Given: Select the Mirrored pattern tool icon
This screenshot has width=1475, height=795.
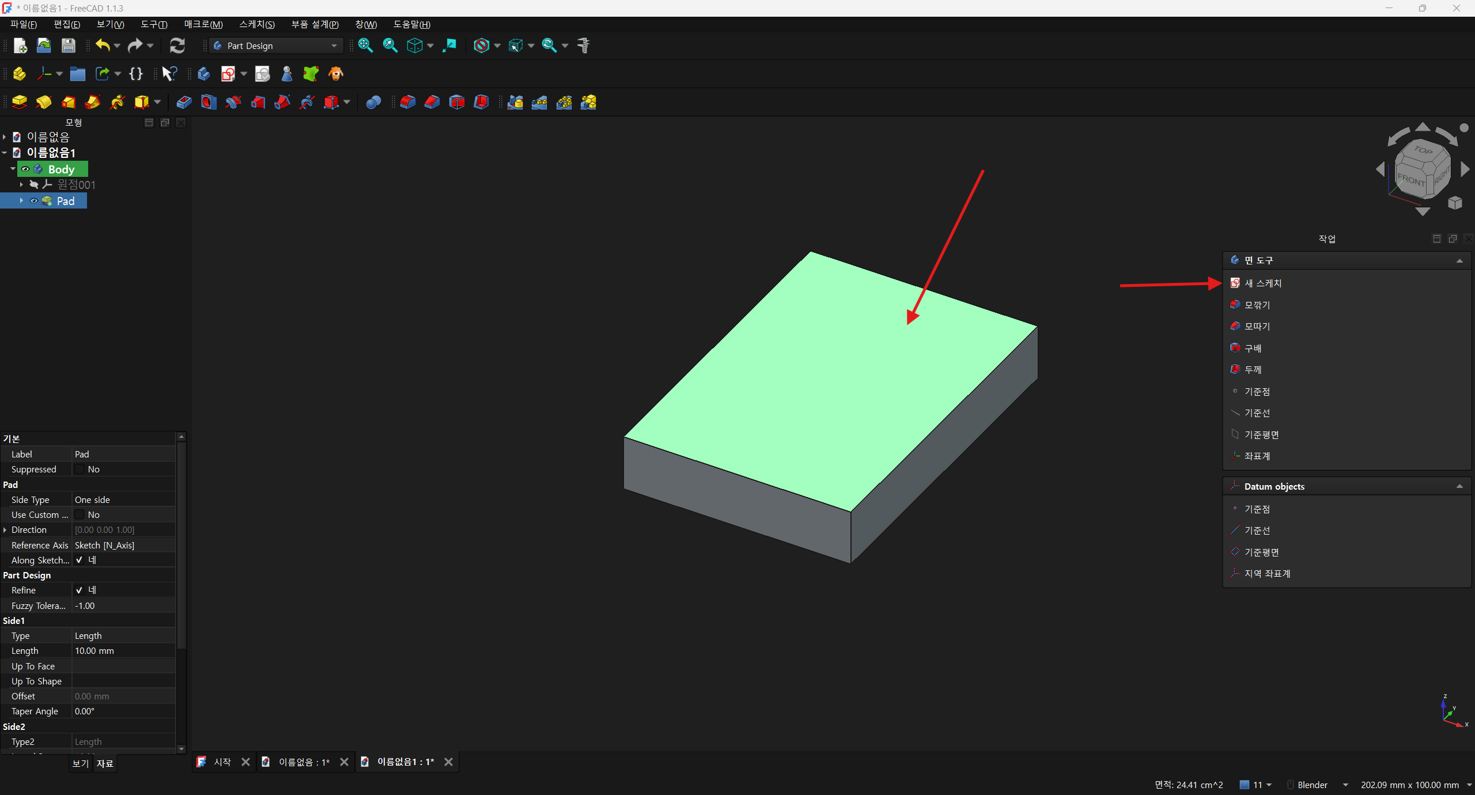Looking at the screenshot, I should point(515,103).
